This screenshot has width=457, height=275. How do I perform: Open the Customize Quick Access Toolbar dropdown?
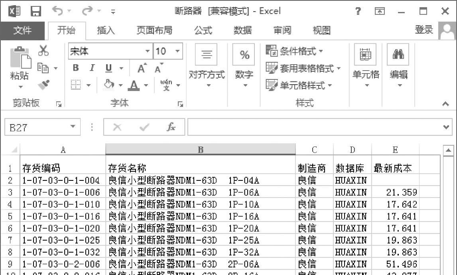coord(113,12)
